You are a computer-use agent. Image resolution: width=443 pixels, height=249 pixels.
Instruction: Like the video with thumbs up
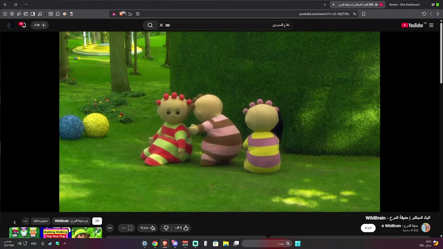tap(182, 228)
